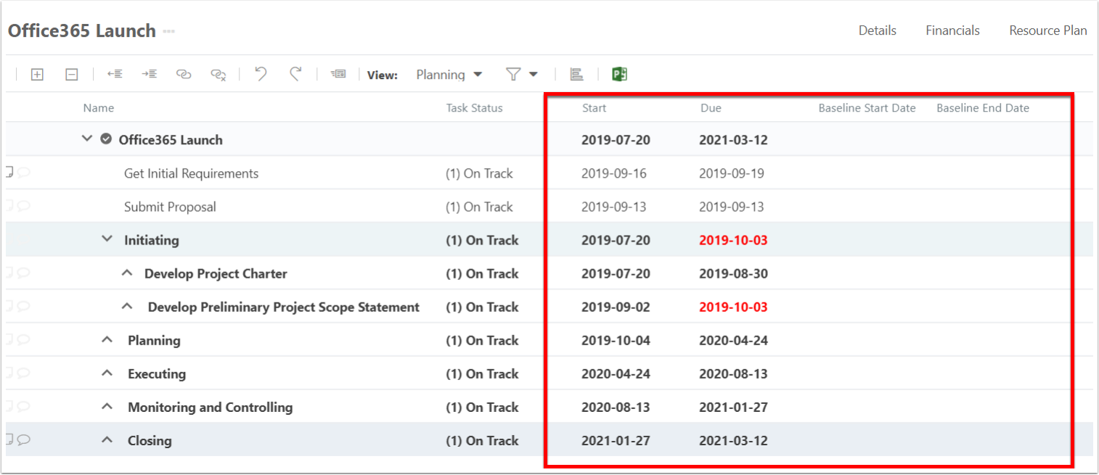Open the comment bubble on the Planning row
The image size is (1099, 475).
point(24,339)
